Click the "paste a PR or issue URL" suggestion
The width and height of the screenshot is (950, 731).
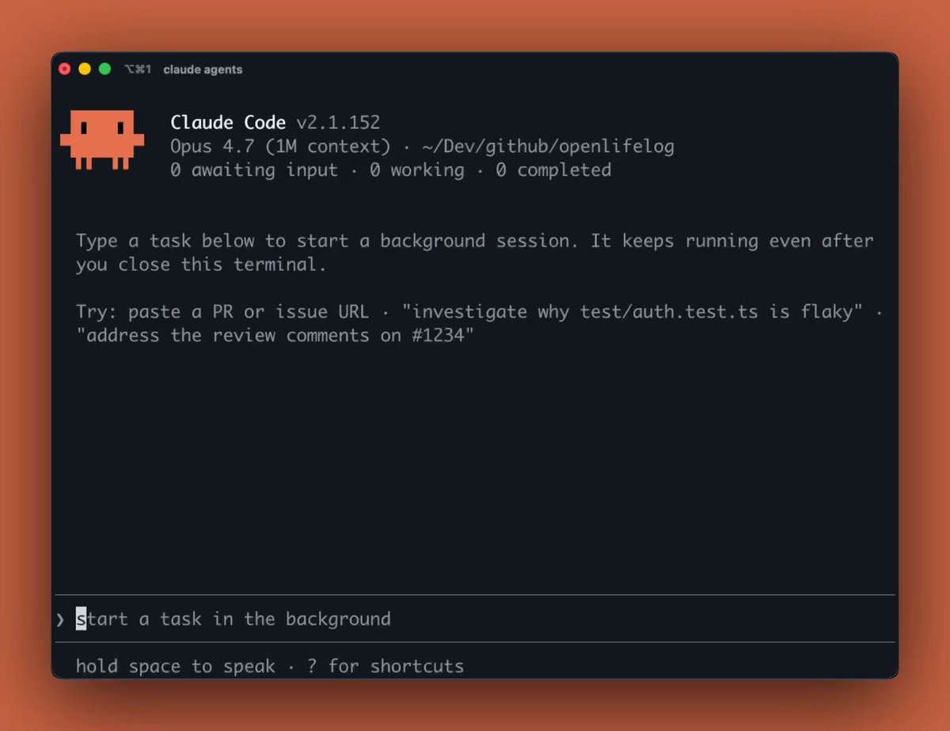(249, 311)
